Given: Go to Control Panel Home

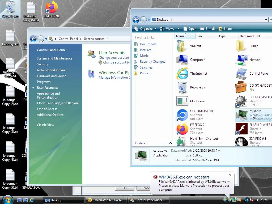Looking at the screenshot, I should coord(51,50).
